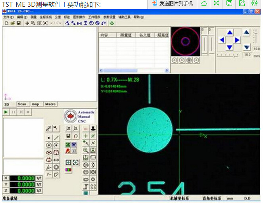Open the 坐标系统 menu
Screen dimensions: 263x205
coord(46,17)
